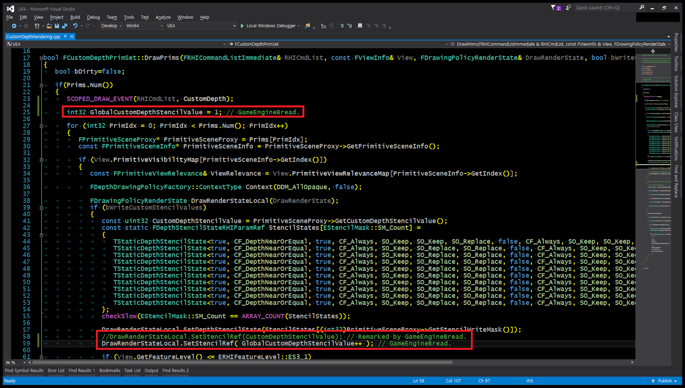The height and width of the screenshot is (388, 685).
Task: Click the New Project icon
Action: pos(37,26)
